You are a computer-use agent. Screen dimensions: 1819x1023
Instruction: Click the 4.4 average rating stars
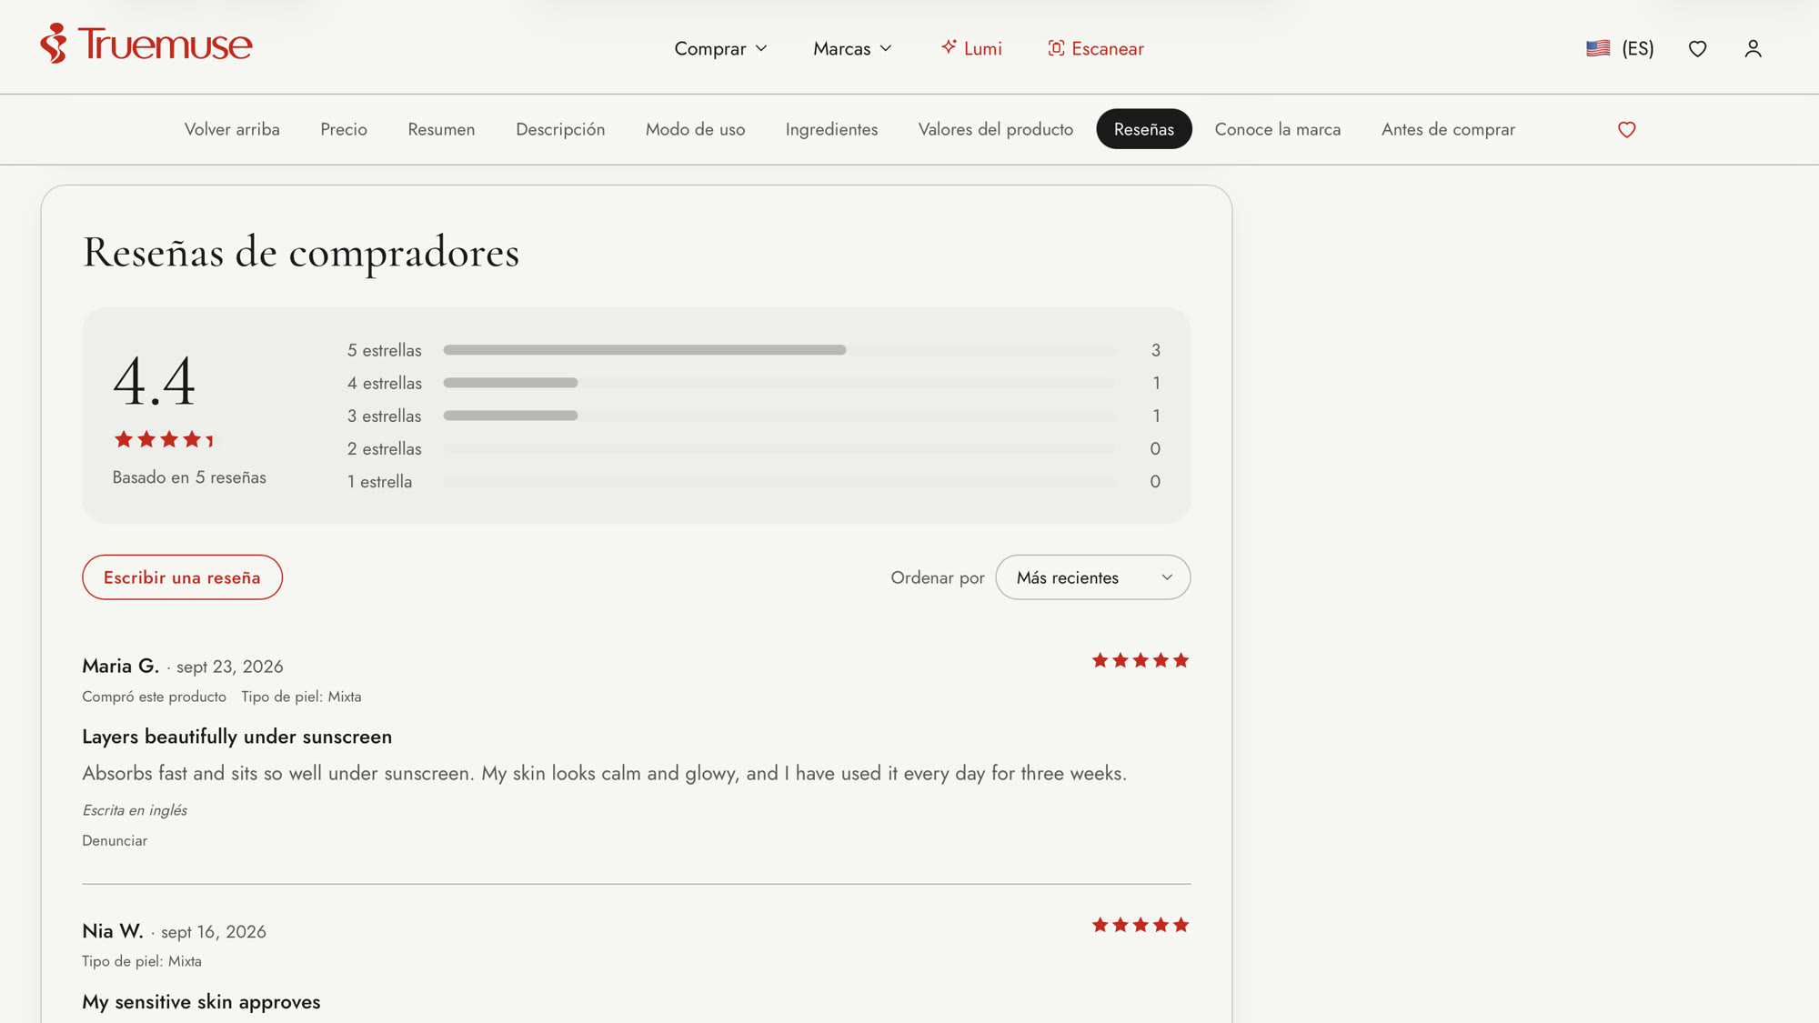(164, 440)
